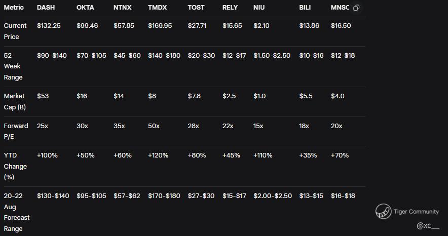Screen dimensions: 448x236
Task: Select the TOST market cap $7.8
Action: pos(194,96)
